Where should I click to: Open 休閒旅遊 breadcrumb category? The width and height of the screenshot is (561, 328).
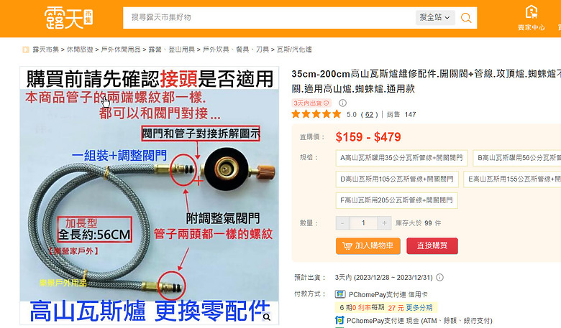coord(80,50)
